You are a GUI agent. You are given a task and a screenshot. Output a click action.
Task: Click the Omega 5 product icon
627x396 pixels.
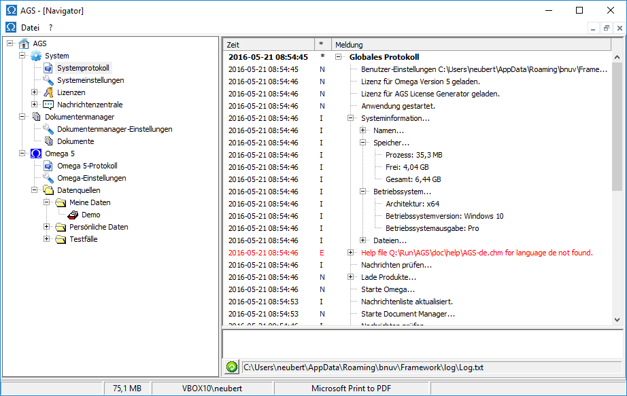tap(36, 154)
